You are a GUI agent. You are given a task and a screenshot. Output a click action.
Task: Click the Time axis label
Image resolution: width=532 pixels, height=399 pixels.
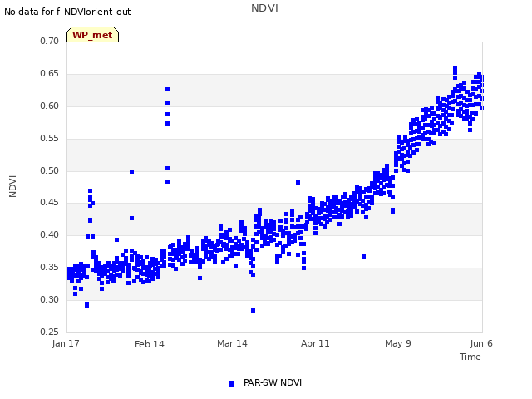(470, 357)
